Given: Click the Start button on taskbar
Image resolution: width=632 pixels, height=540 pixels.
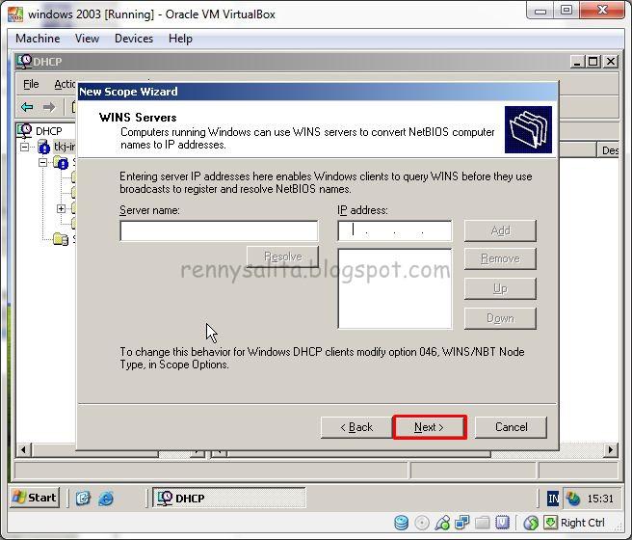Looking at the screenshot, I should [35, 498].
